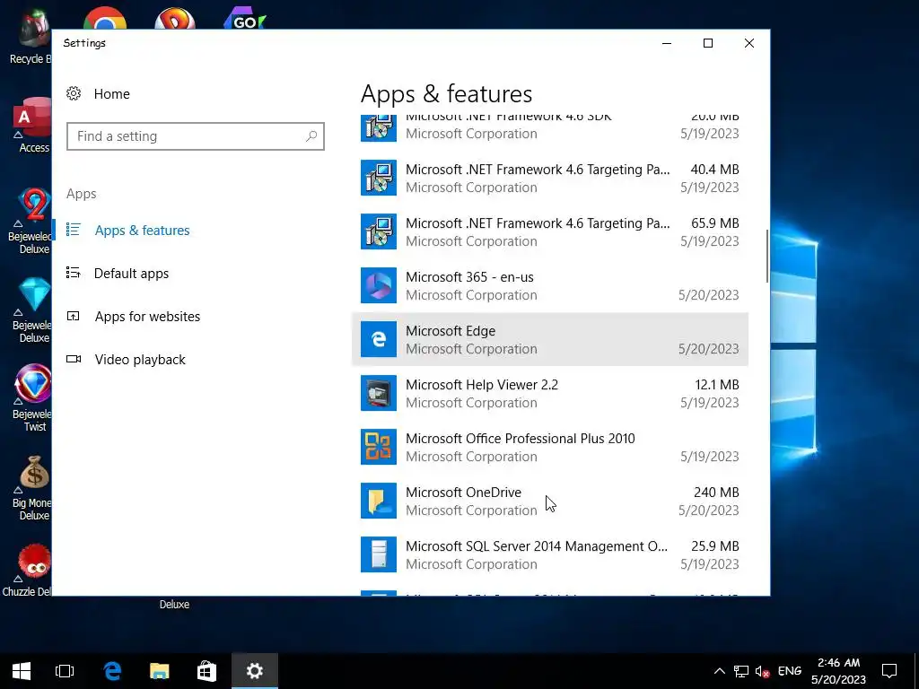
Task: Click the Microsoft 365 app icon
Action: pyautogui.click(x=378, y=285)
